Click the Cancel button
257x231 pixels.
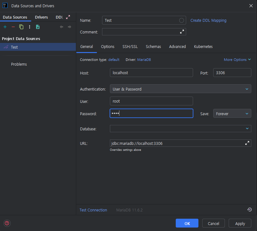[x=214, y=223]
